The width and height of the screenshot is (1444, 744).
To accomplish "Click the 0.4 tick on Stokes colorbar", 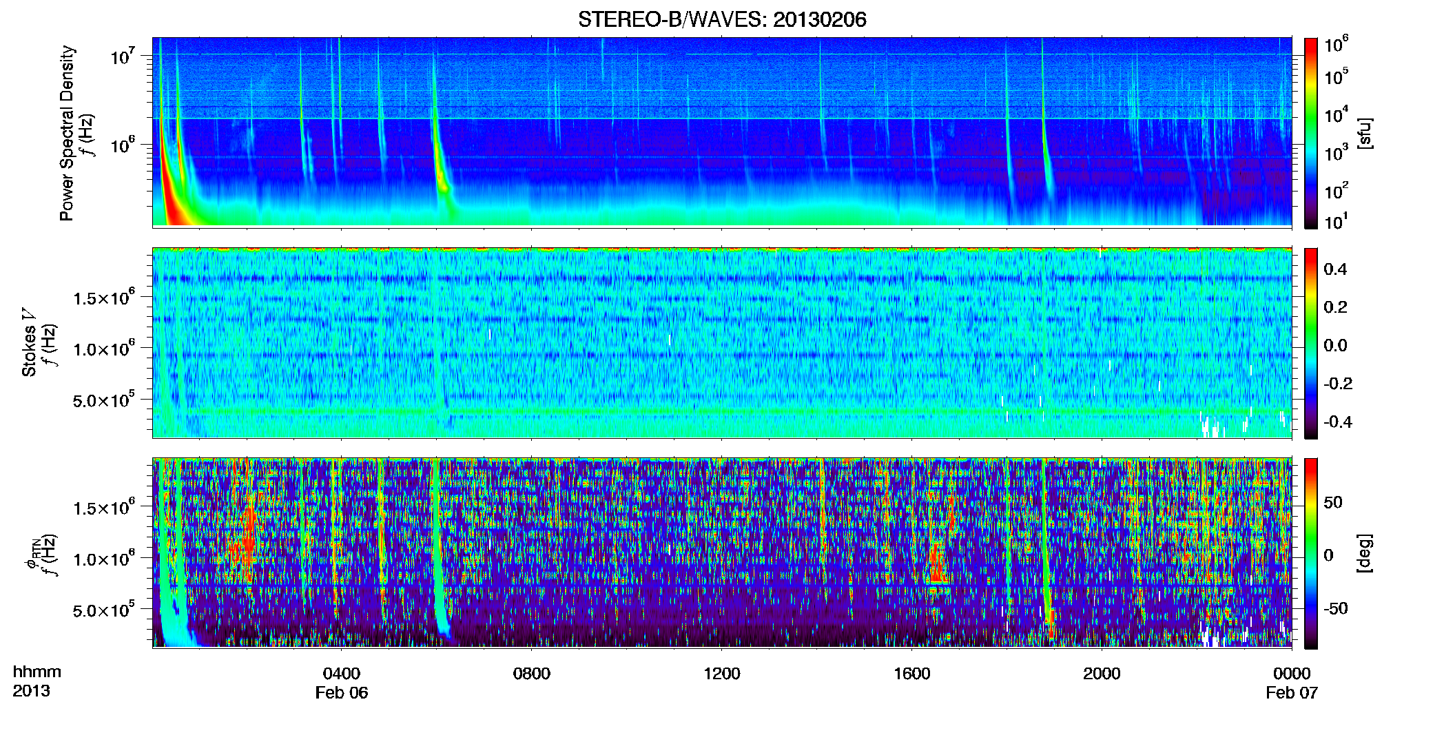I will [1335, 269].
